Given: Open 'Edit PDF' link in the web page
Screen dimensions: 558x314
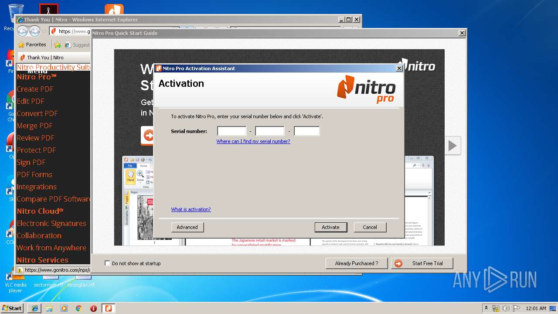Looking at the screenshot, I should (31, 101).
